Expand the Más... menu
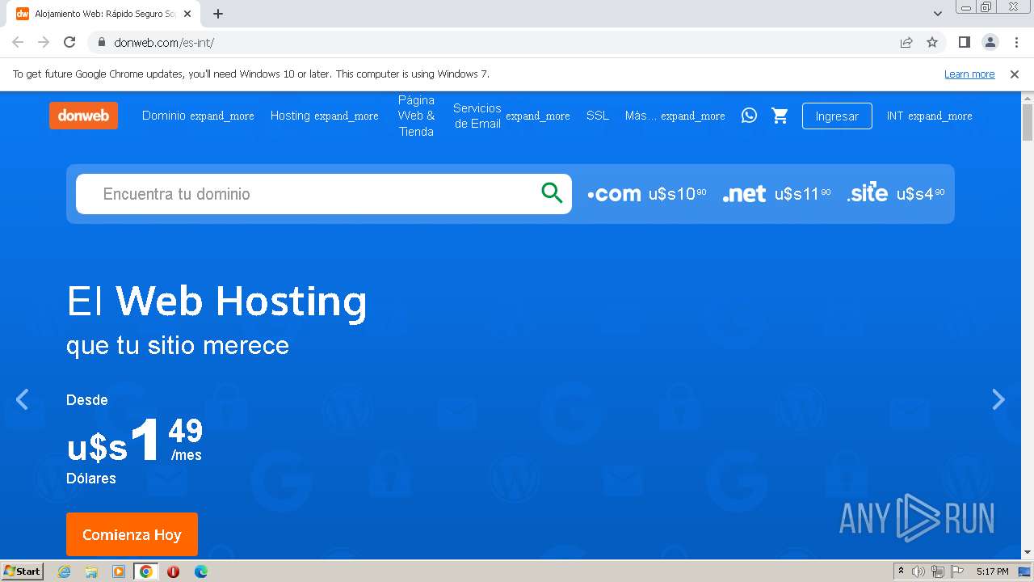This screenshot has height=582, width=1034. 675,116
